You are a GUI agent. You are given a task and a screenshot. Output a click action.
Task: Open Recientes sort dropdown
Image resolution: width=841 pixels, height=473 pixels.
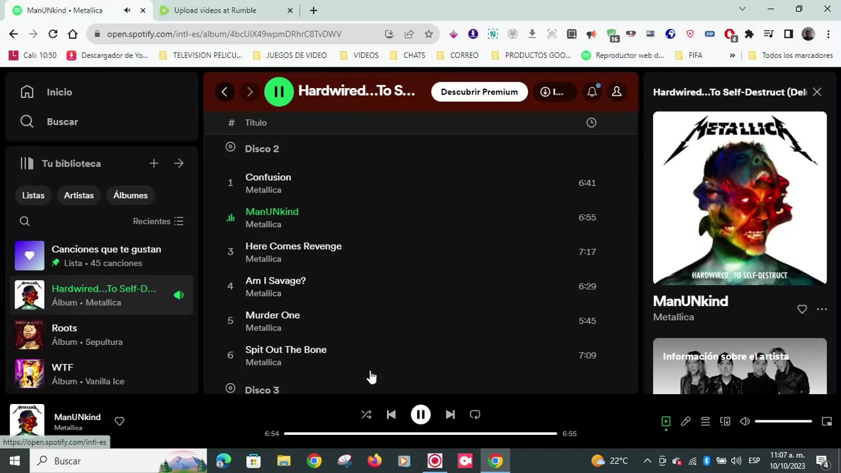[158, 221]
